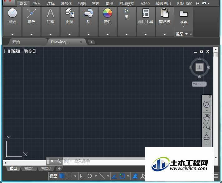Close the command line with X icon
This screenshot has height=183, width=222.
pos(52,161)
